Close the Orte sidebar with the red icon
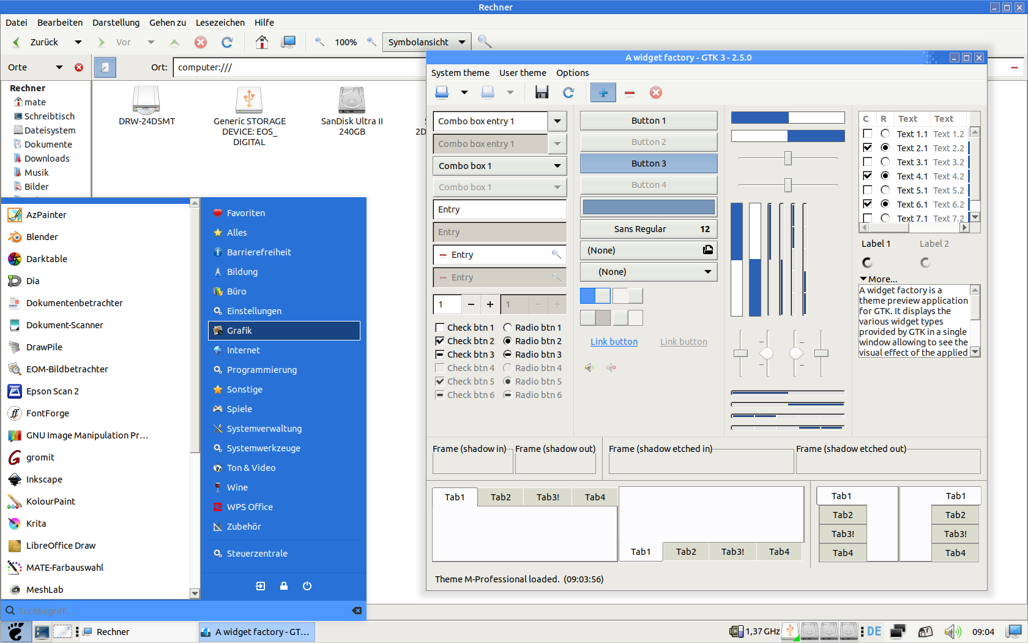The height and width of the screenshot is (643, 1028). [79, 67]
